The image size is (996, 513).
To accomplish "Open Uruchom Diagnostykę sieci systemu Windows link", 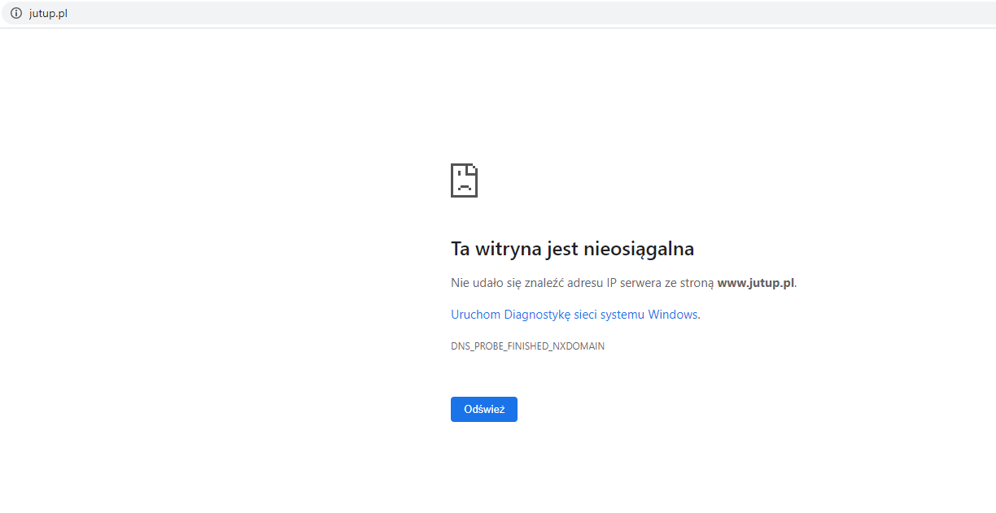I will pos(574,315).
